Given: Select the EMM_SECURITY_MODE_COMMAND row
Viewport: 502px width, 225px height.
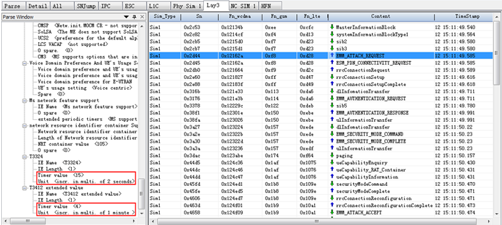Looking at the screenshot, I should point(321,134).
